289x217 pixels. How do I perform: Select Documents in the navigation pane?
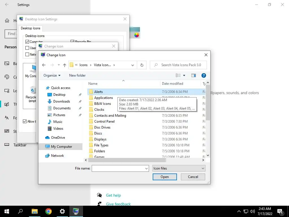(x=62, y=108)
